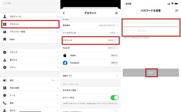Go back from the アカウント screen

click(64, 13)
